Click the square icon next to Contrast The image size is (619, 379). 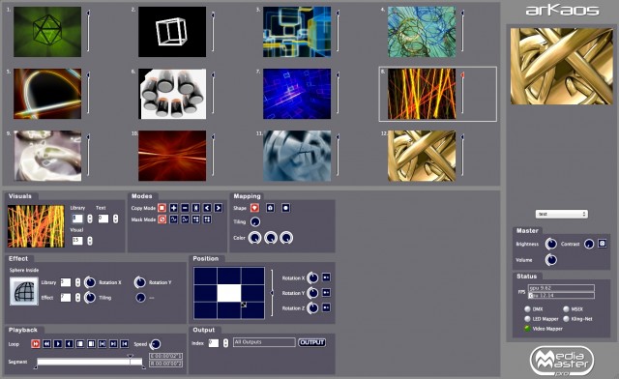(602, 244)
